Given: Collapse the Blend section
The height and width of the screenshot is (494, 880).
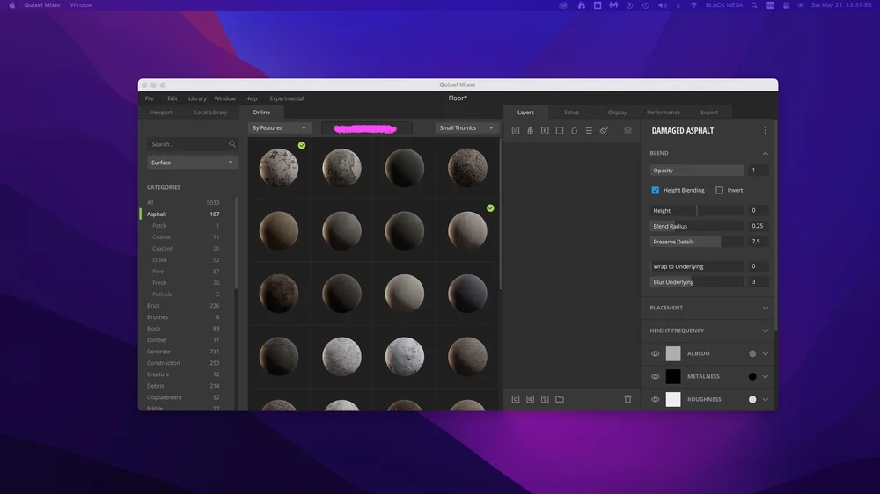Looking at the screenshot, I should (x=765, y=153).
